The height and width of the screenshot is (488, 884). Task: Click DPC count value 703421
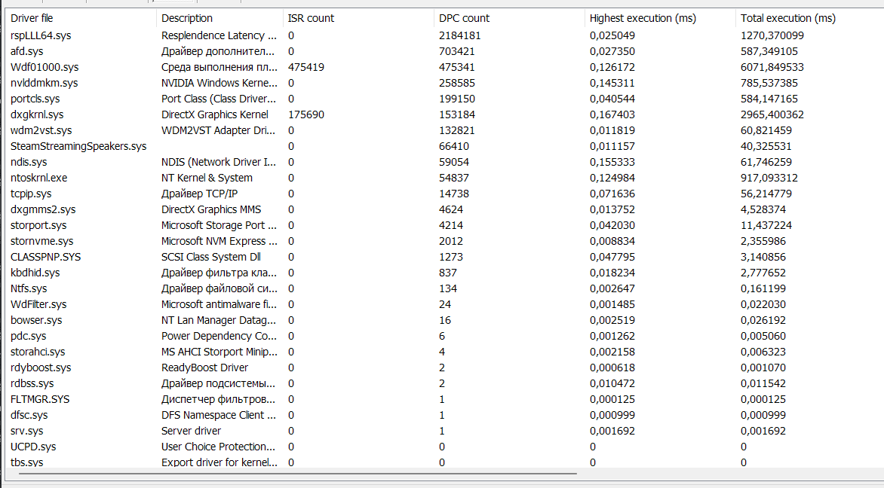tap(457, 51)
